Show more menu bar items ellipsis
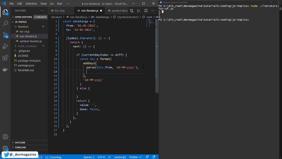The image size is (282, 159). (68, 4)
